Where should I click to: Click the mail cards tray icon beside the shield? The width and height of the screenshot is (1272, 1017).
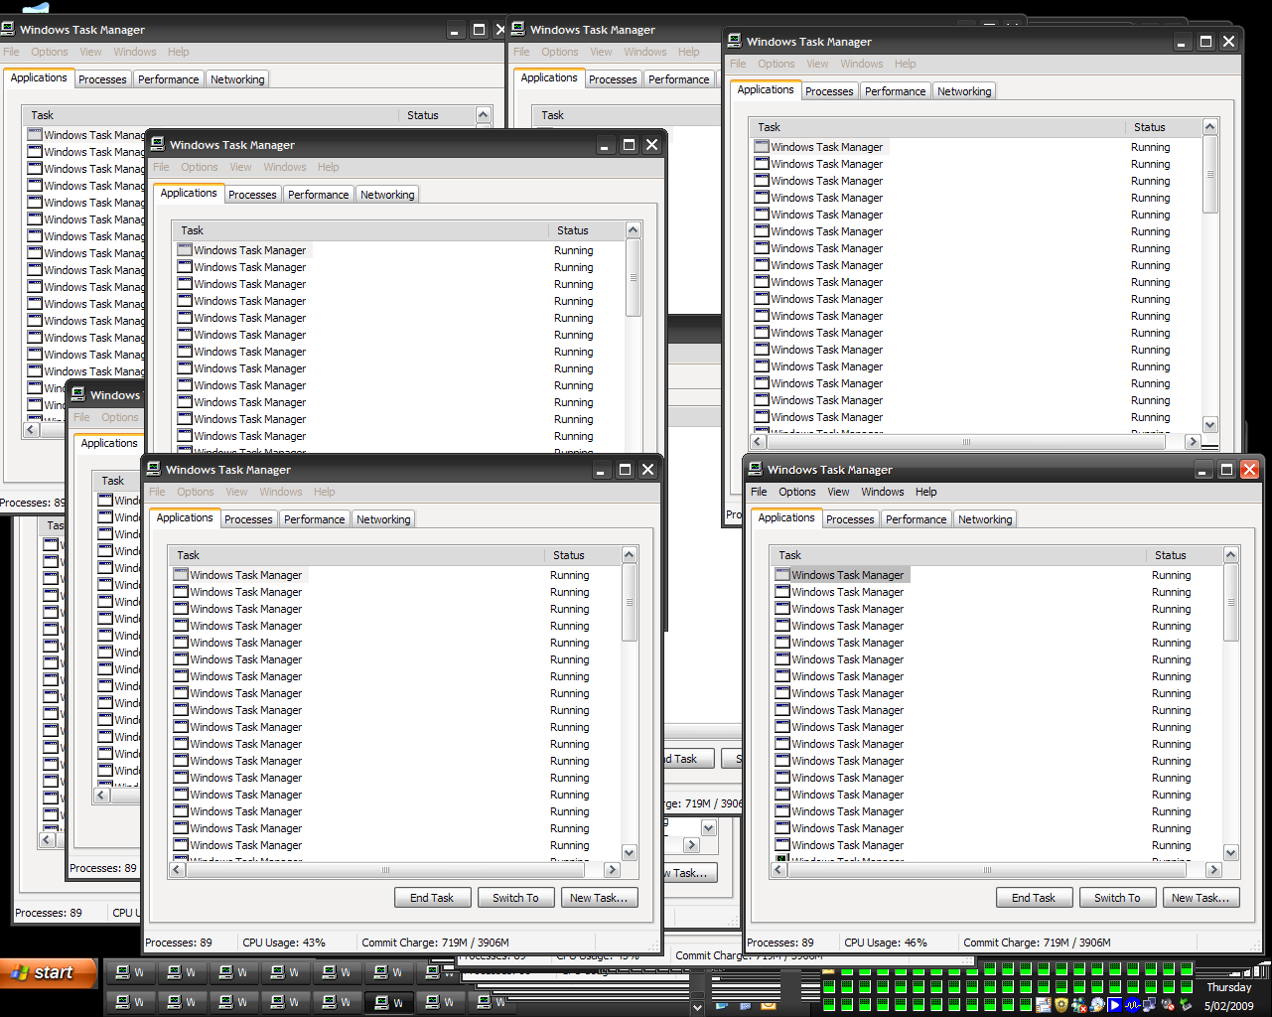click(x=1043, y=1005)
